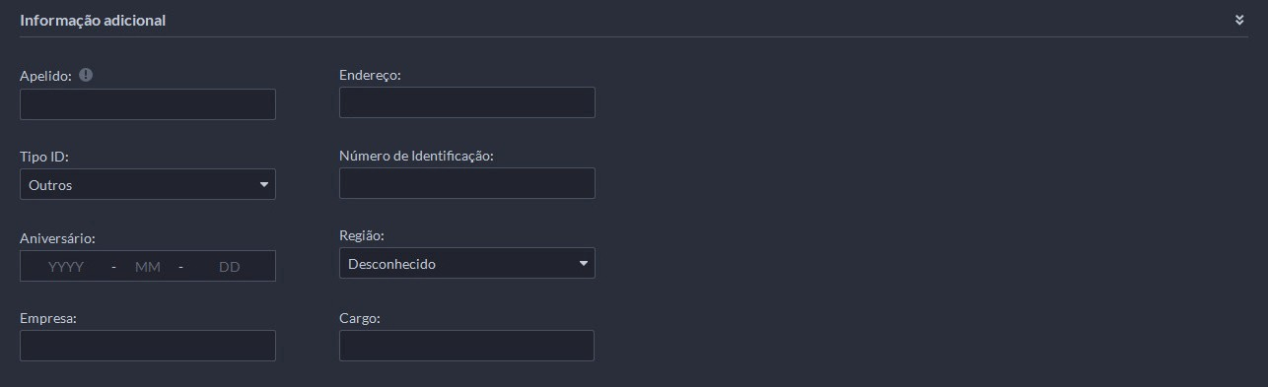Focus the Cargo input field
The width and height of the screenshot is (1268, 387).
pos(467,346)
